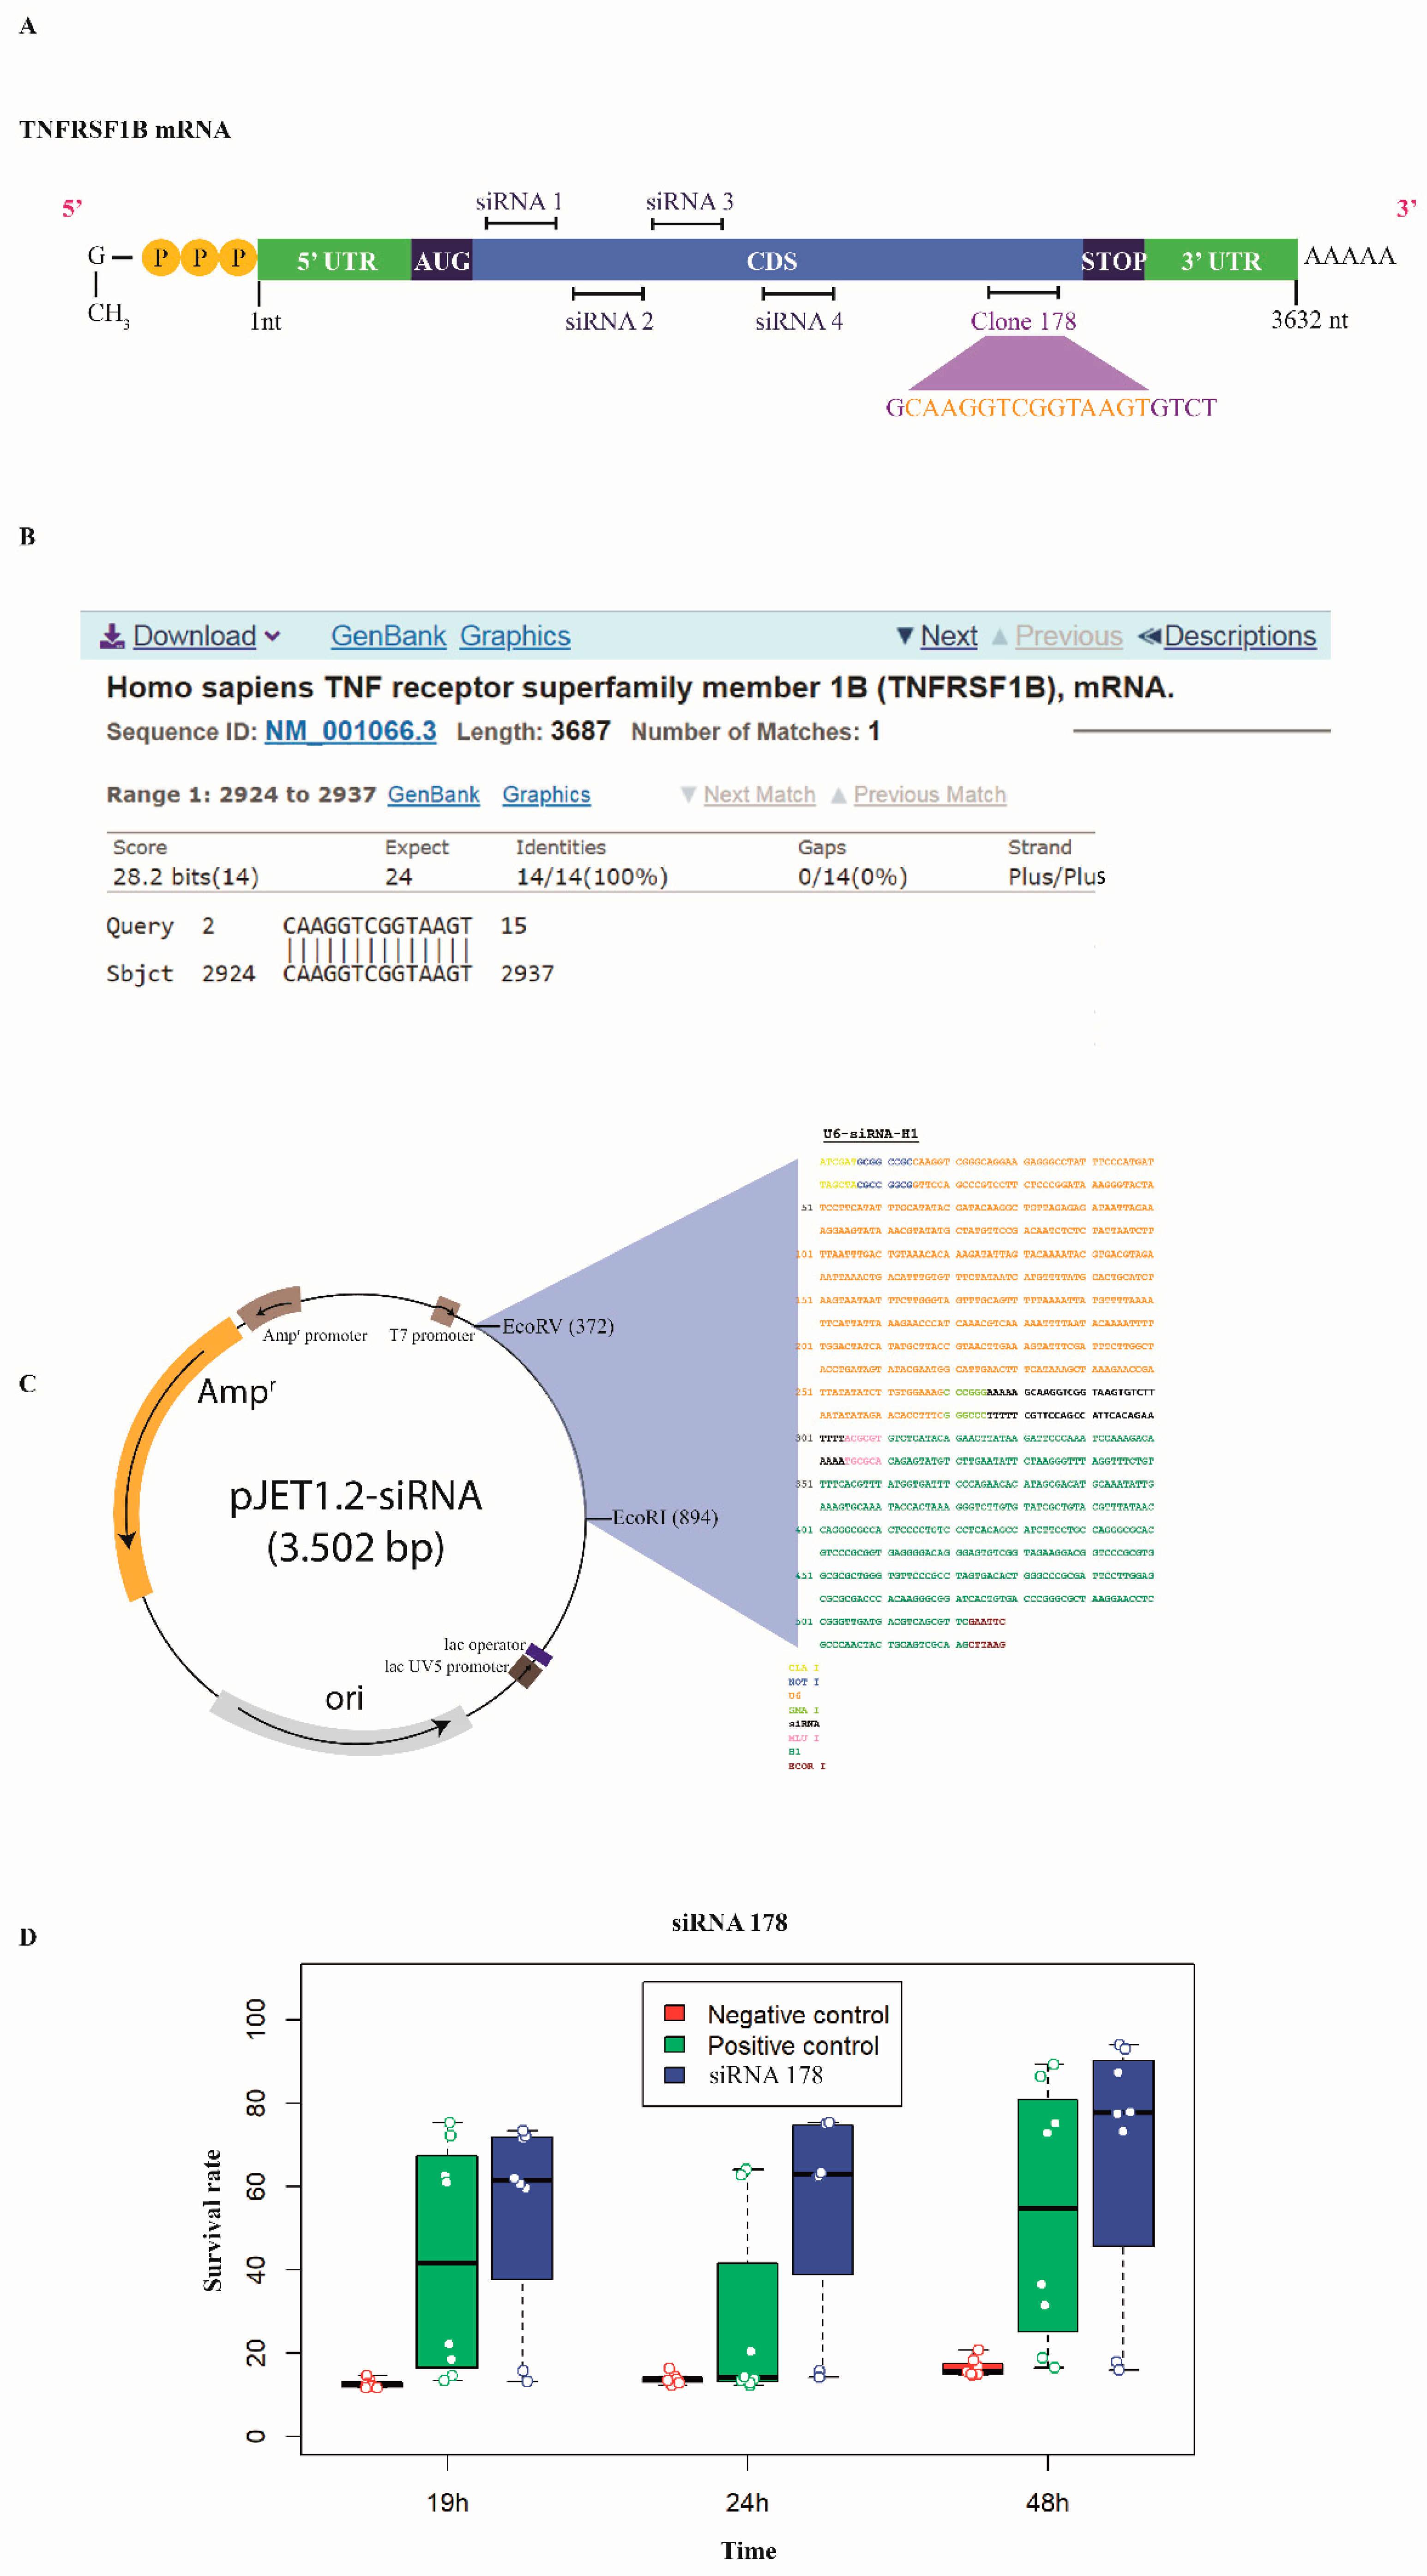Select the blue siRNA 178 legend swatch
Image resolution: width=1427 pixels, height=2576 pixels.
675,2075
